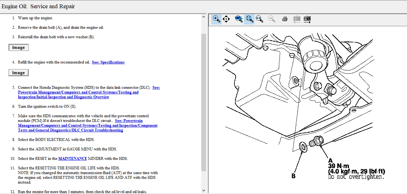Click 'Select the ADJUSTMENT in GAUGE MENU' step

[68, 149]
